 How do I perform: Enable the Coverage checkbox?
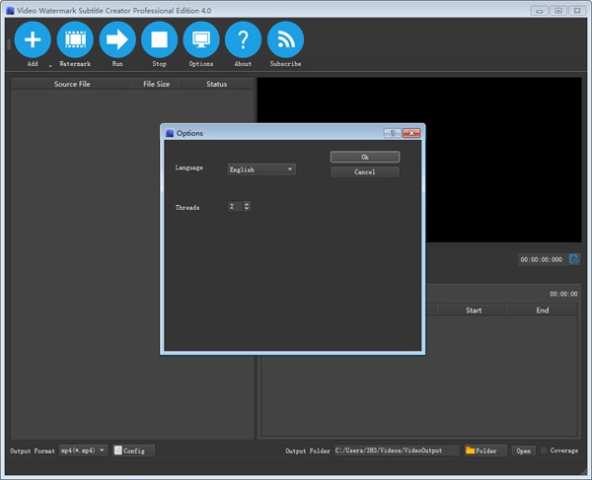coord(544,450)
